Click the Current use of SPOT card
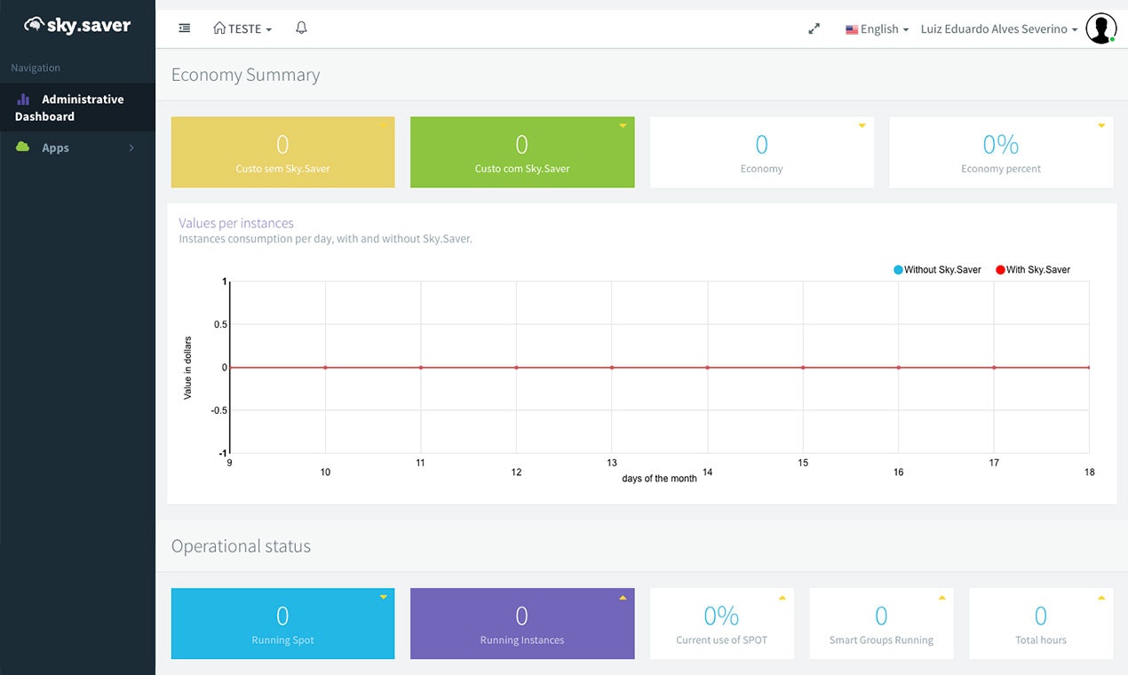The image size is (1128, 675). [721, 623]
